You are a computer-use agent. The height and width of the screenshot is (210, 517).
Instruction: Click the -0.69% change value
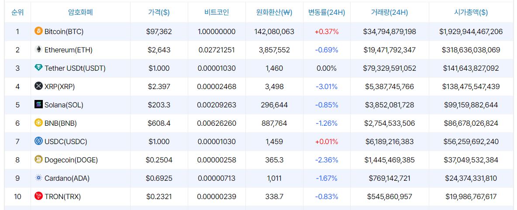pos(327,50)
